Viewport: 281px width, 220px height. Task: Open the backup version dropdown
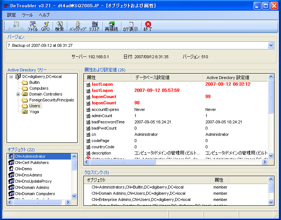pos(271,45)
